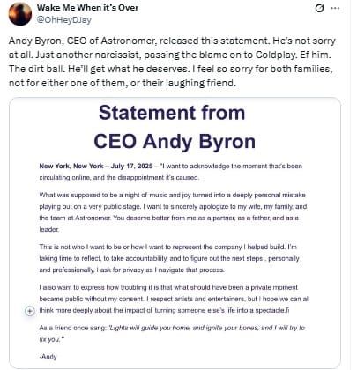This screenshot has width=357, height=370.
Task: Click the "As a friend once sang" line
Action: 72,328
